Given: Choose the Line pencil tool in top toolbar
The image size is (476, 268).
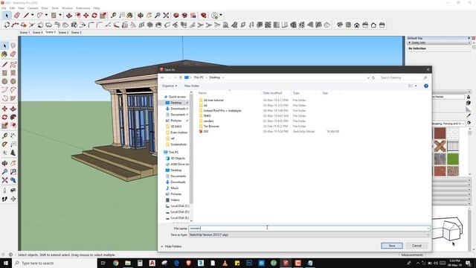Looking at the screenshot, I should tap(27, 15).
